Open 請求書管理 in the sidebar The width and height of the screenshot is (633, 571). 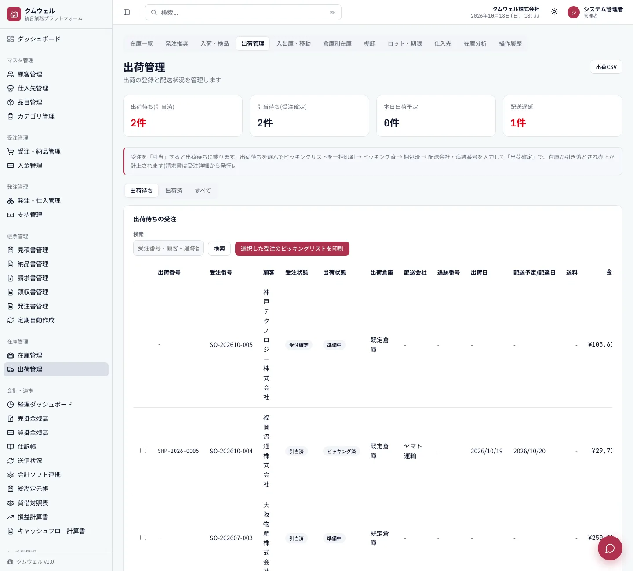(56, 278)
